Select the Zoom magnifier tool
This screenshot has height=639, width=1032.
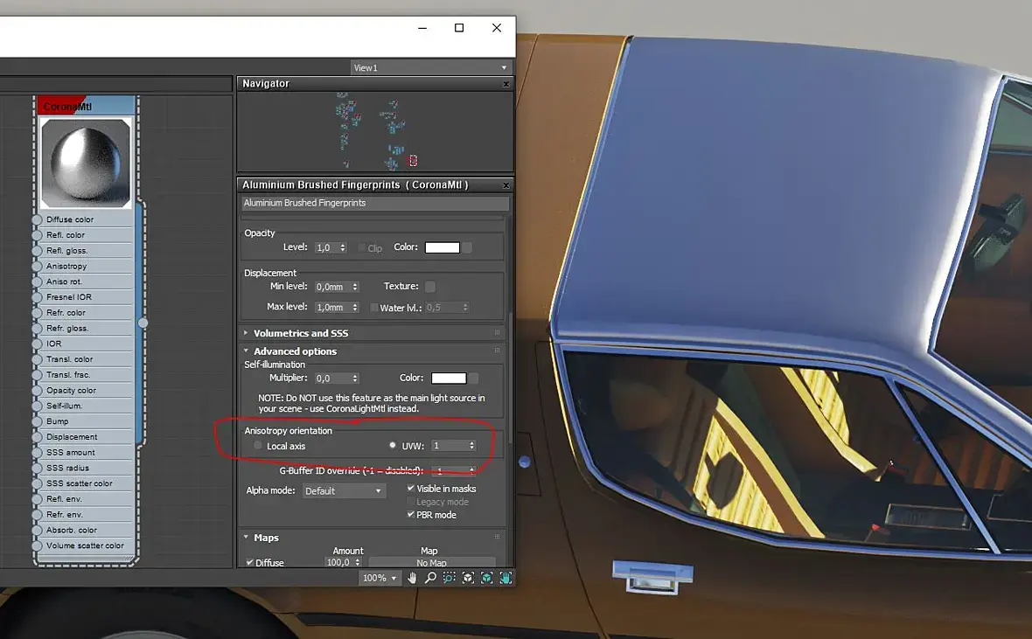point(430,578)
